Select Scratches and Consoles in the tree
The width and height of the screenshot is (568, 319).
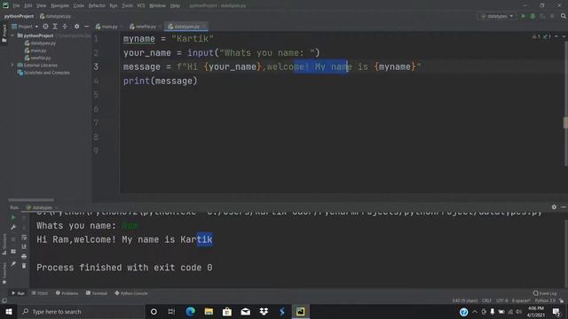point(43,73)
